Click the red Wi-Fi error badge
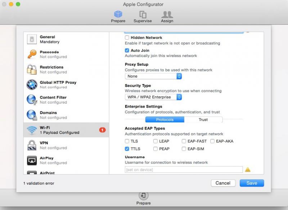This screenshot has width=288, height=210. [x=102, y=130]
